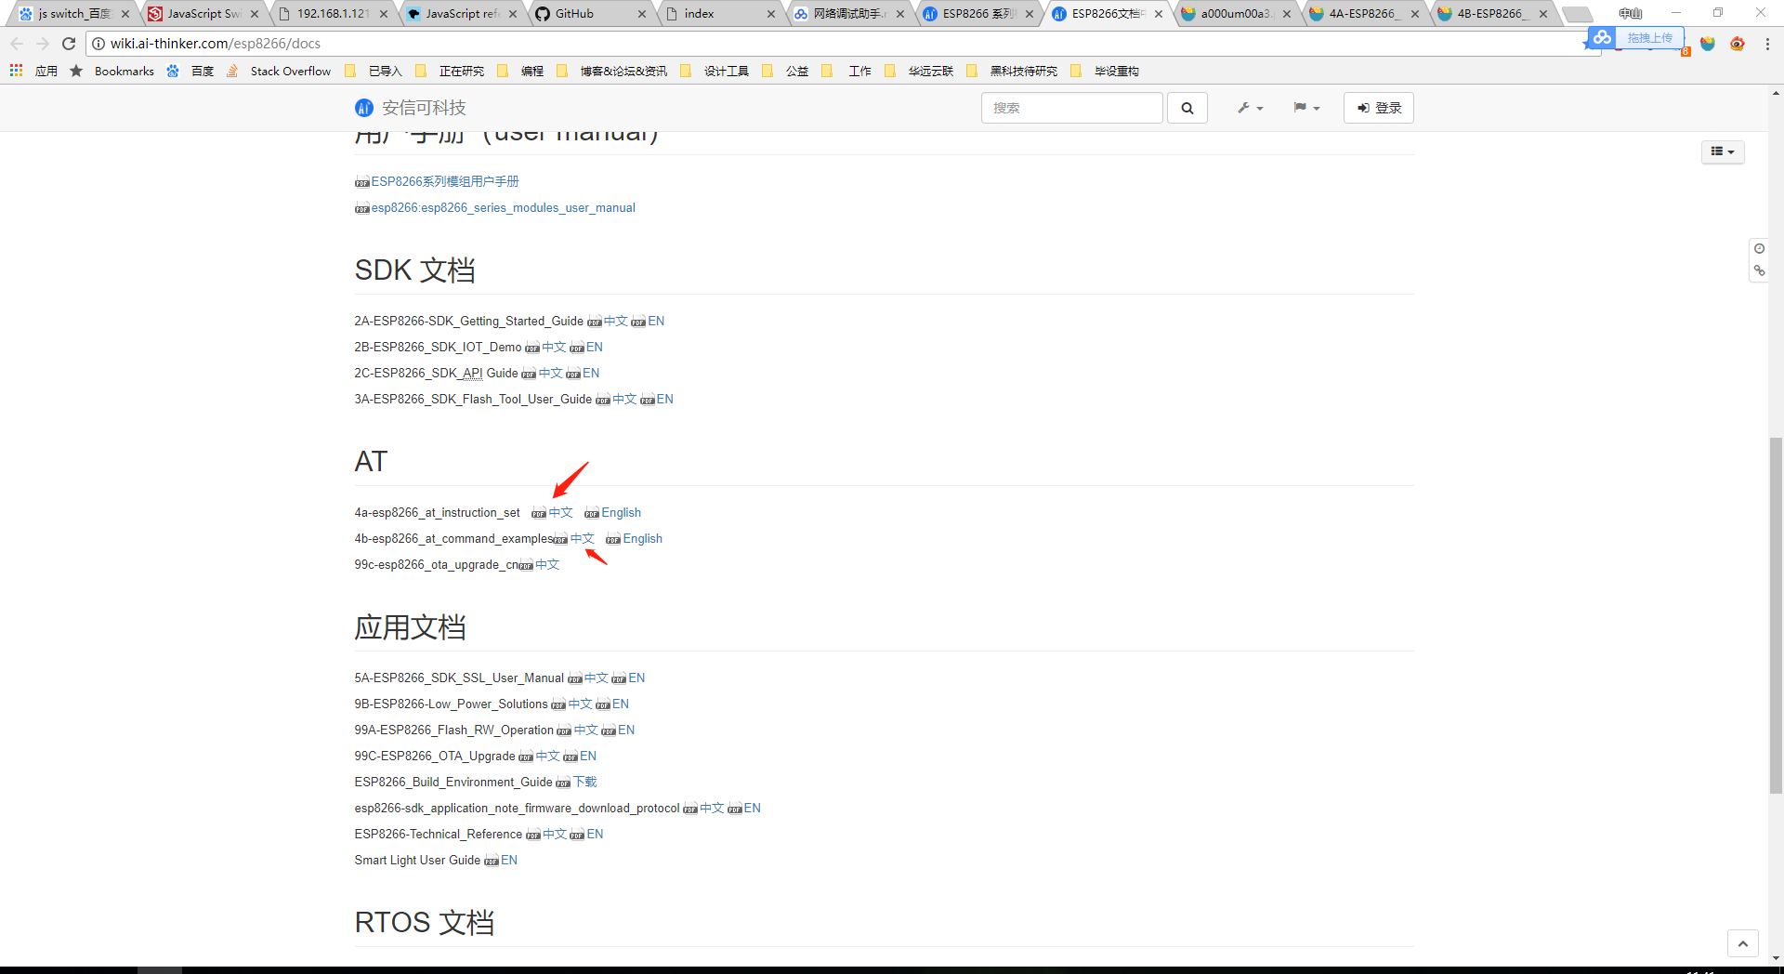The image size is (1784, 974).
Task: Open EN version of 2C SDK API Guide
Action: (591, 373)
